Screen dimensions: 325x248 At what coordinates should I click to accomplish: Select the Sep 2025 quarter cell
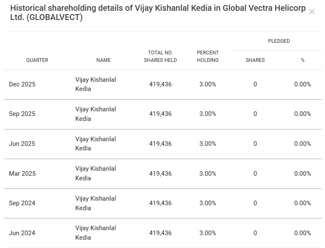point(22,114)
